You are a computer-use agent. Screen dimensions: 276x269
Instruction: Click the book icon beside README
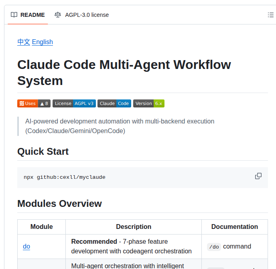[14, 15]
